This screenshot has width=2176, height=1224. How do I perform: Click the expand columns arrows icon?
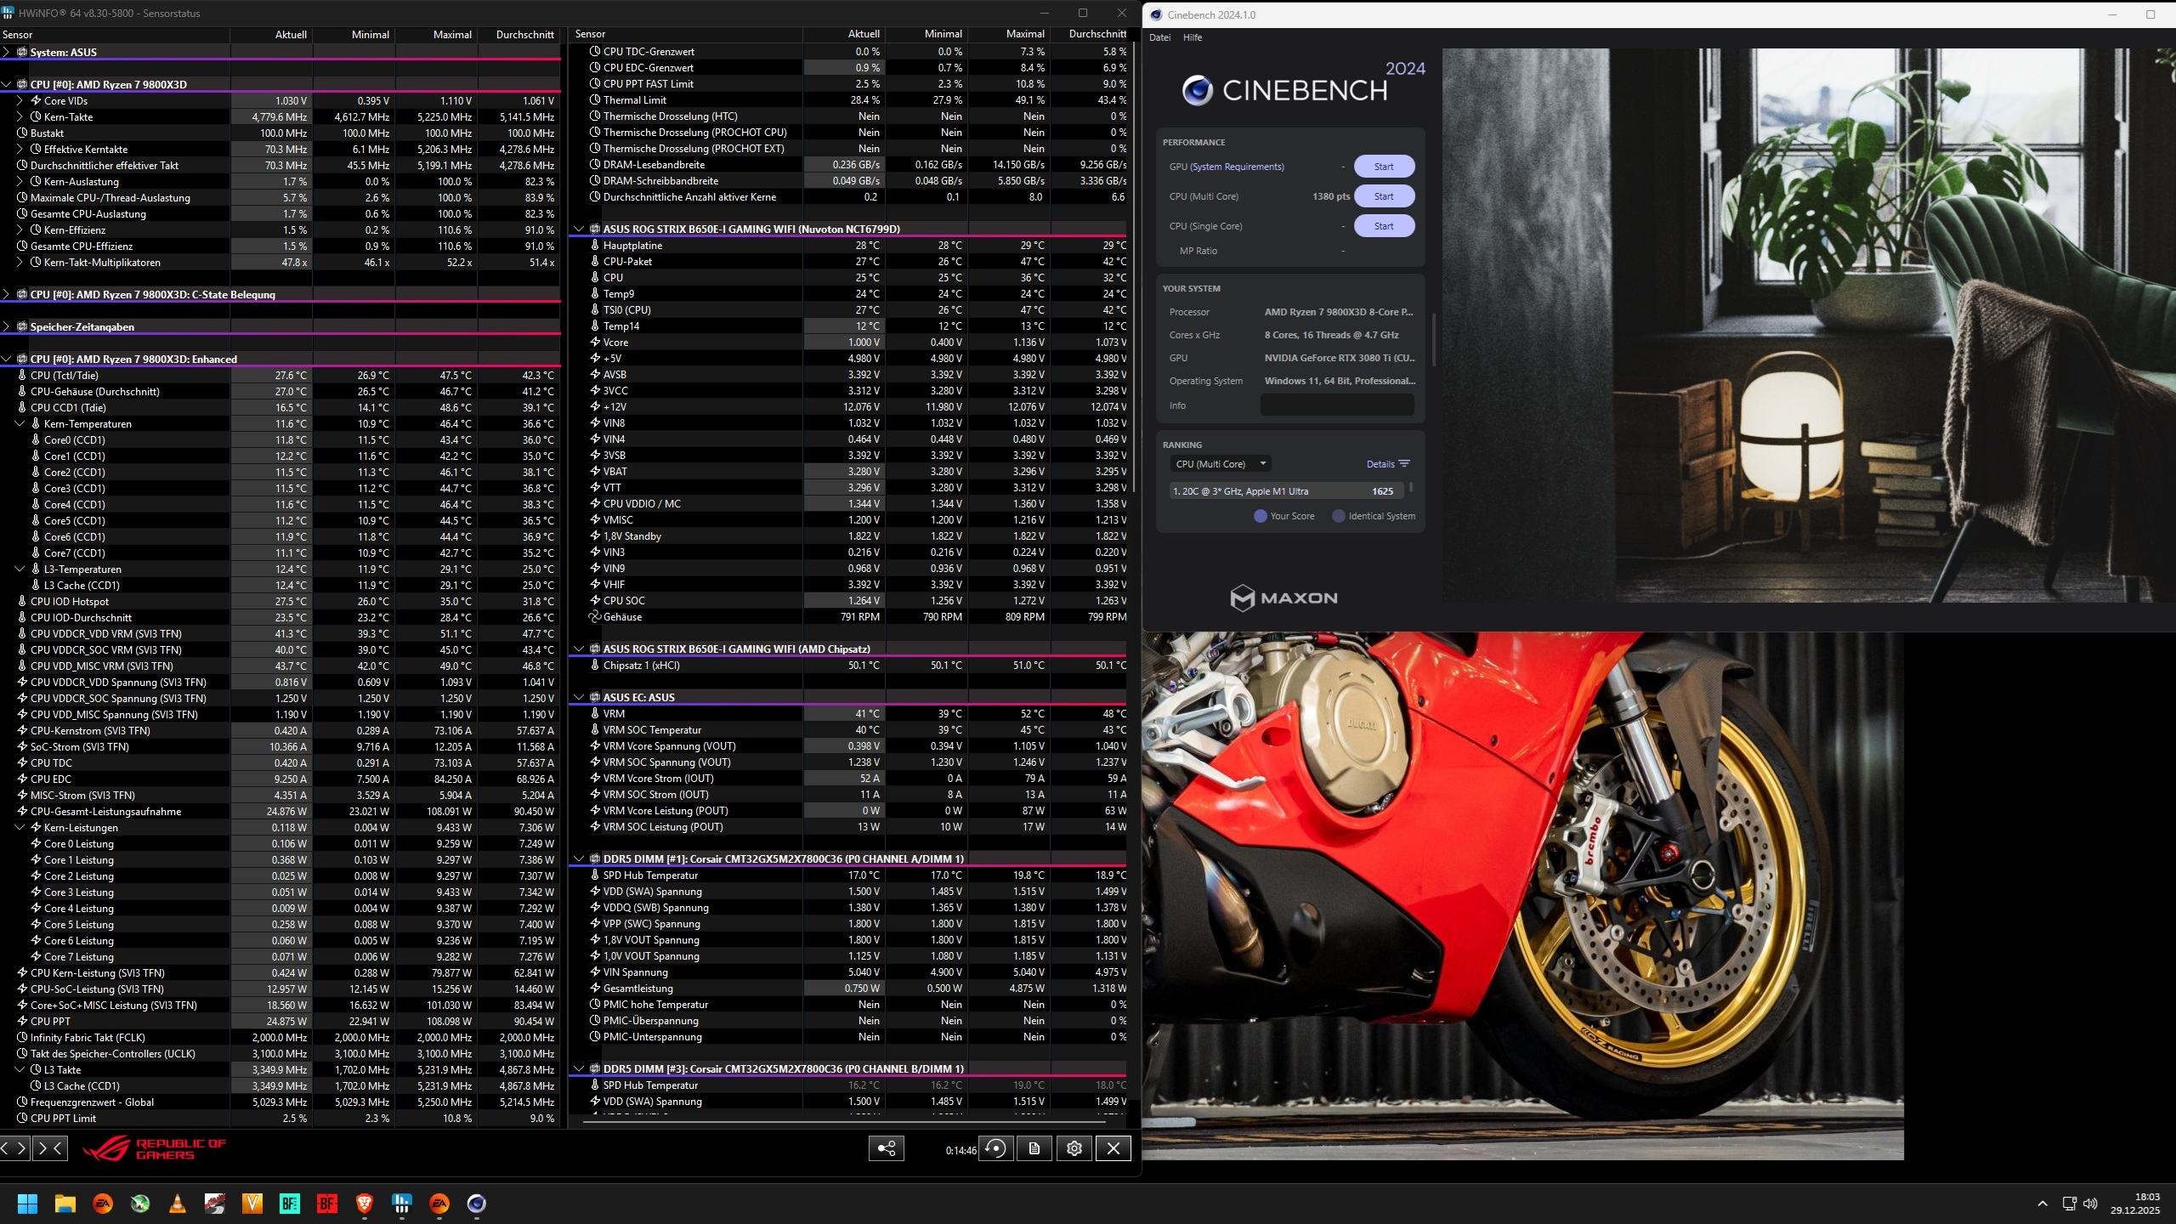(14, 1148)
